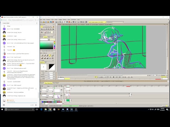170x127 pixels.
Task: Open the brush Drying mode dropdown
Action: point(50,71)
